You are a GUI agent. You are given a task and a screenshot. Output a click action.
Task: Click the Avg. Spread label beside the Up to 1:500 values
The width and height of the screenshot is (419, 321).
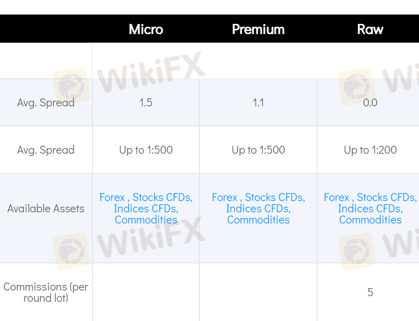click(x=46, y=150)
